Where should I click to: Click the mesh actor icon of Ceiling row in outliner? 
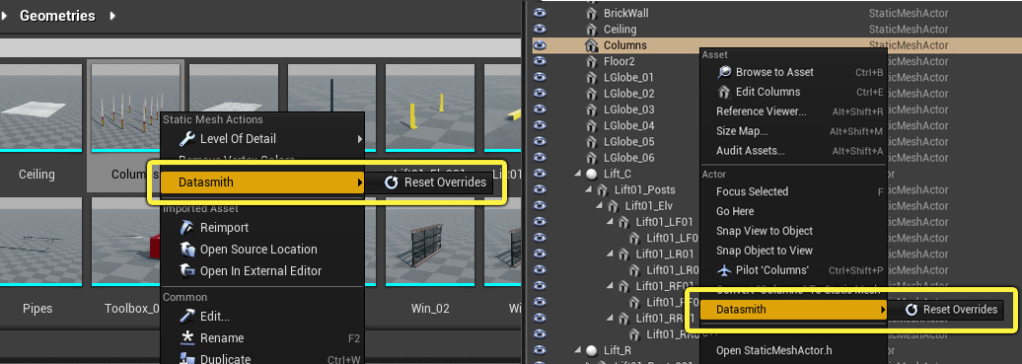(592, 30)
